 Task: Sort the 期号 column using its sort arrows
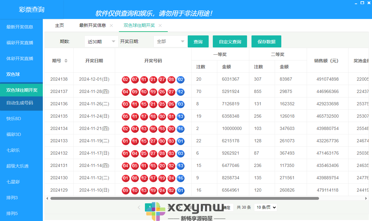[66, 60]
